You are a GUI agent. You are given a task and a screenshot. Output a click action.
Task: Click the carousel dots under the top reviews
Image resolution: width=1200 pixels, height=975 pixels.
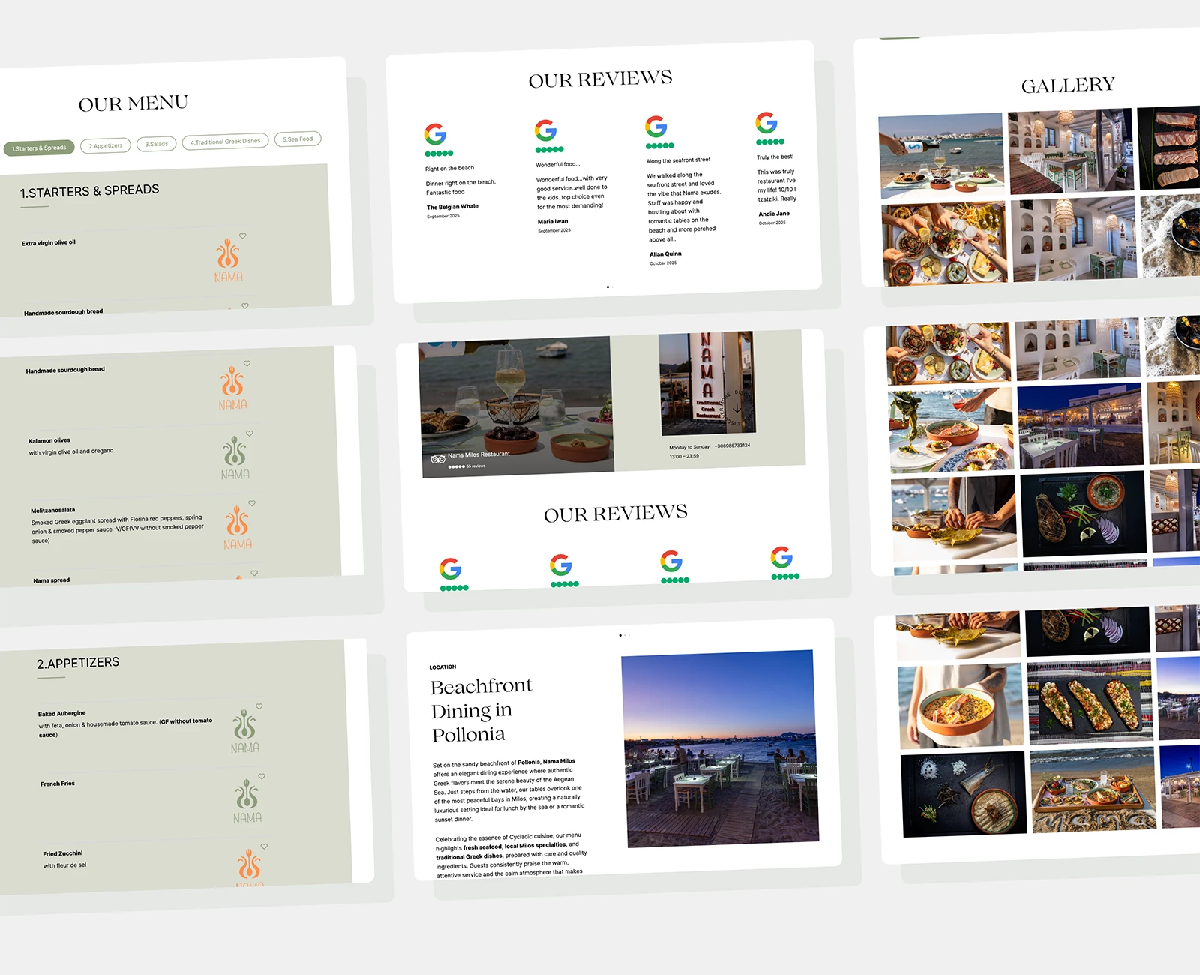pos(612,286)
